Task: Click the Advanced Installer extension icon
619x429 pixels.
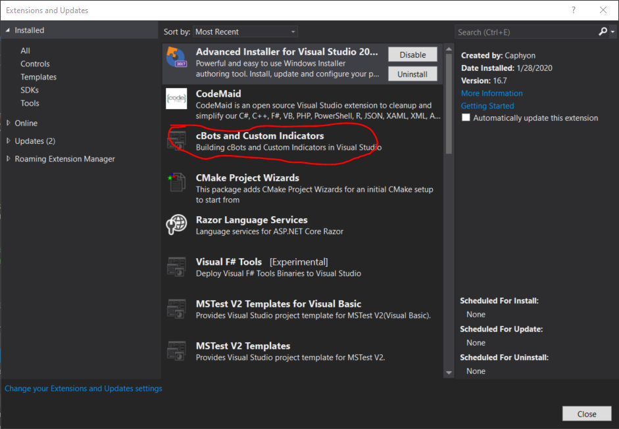Action: [x=176, y=57]
